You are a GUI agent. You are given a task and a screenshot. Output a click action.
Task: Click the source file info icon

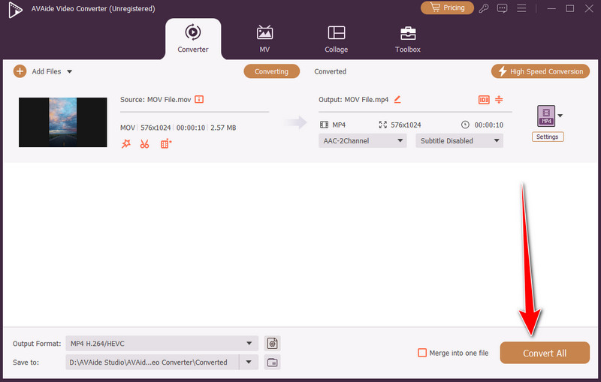(x=200, y=99)
